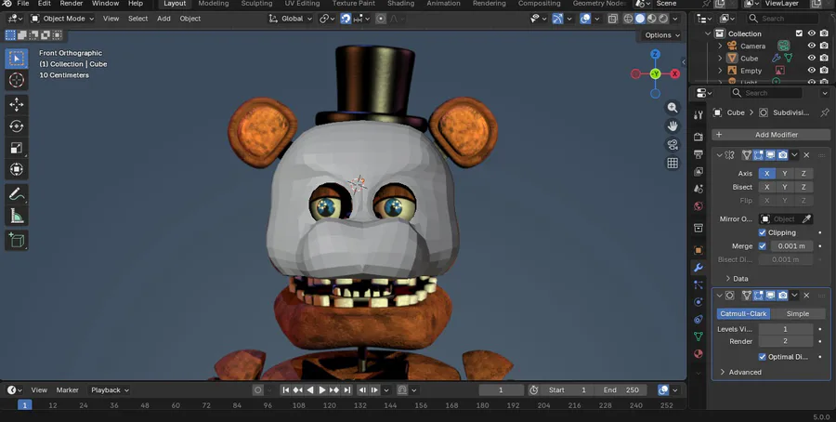Open the Output properties tab
Screen dimensions: 836x422
(x=698, y=154)
